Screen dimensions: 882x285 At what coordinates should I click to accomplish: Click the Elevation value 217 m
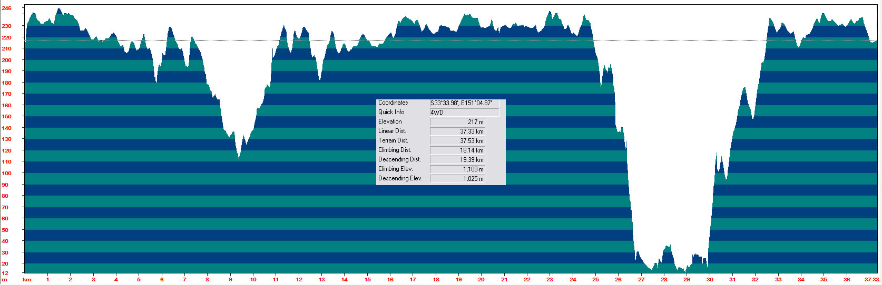click(457, 122)
